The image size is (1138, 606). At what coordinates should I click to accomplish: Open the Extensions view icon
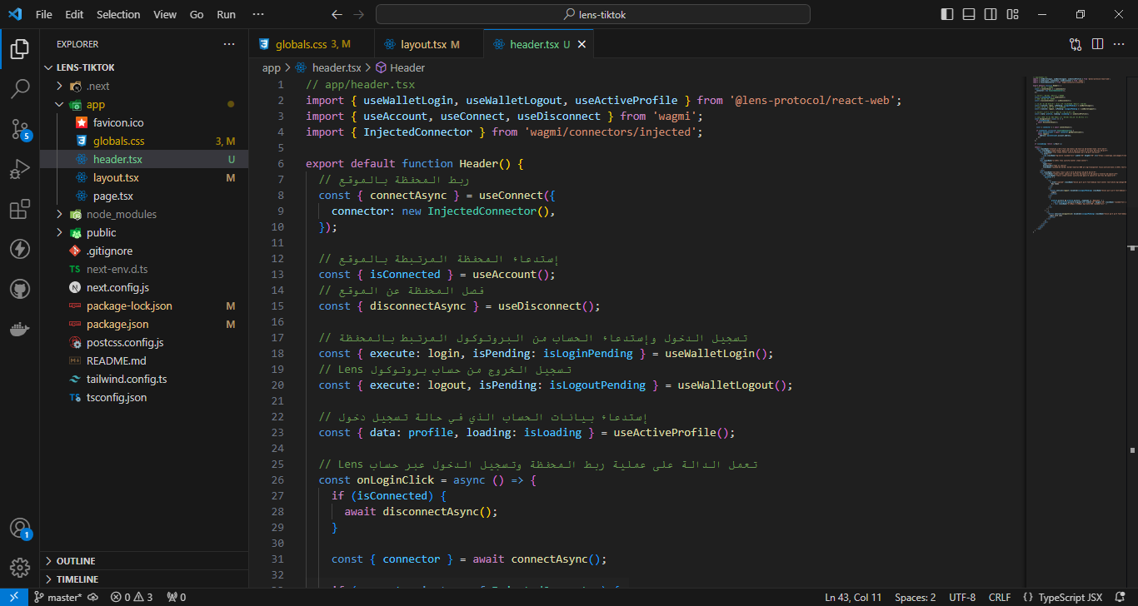click(20, 209)
